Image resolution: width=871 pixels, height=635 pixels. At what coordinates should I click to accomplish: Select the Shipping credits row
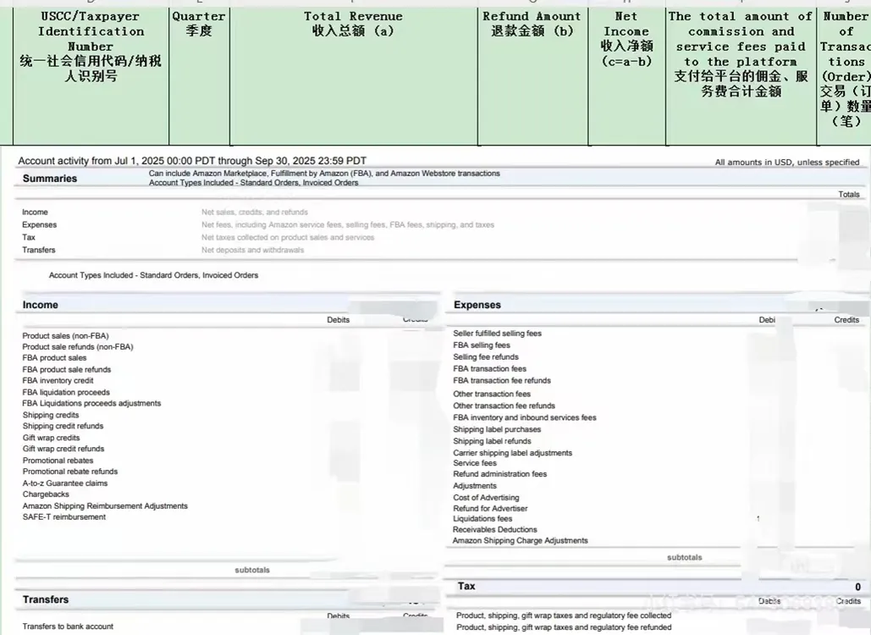(x=51, y=415)
